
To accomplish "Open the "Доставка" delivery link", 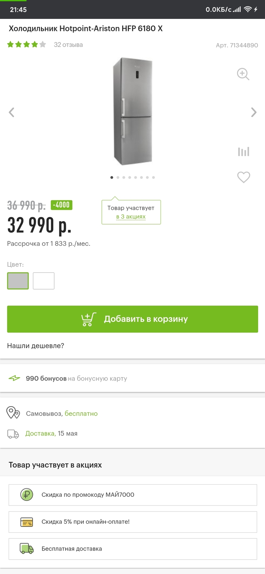I will pyautogui.click(x=40, y=434).
